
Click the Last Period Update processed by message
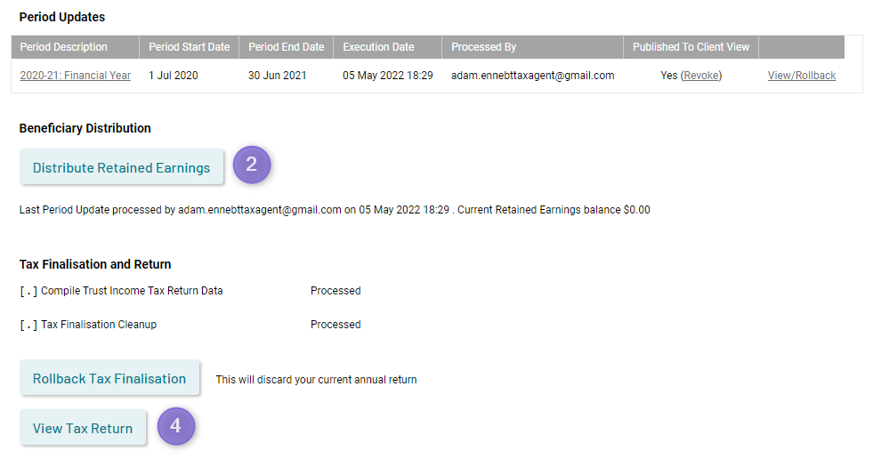click(335, 210)
